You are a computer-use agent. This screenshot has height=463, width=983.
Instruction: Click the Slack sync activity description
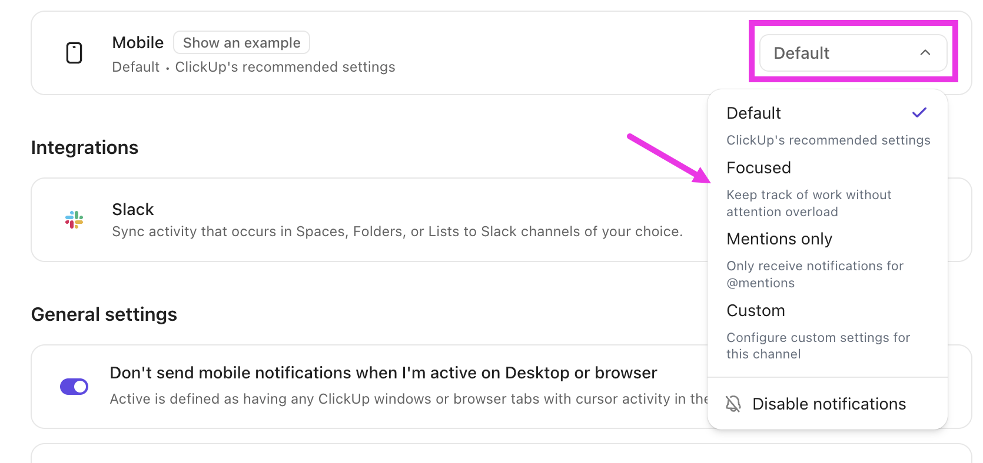(x=397, y=231)
